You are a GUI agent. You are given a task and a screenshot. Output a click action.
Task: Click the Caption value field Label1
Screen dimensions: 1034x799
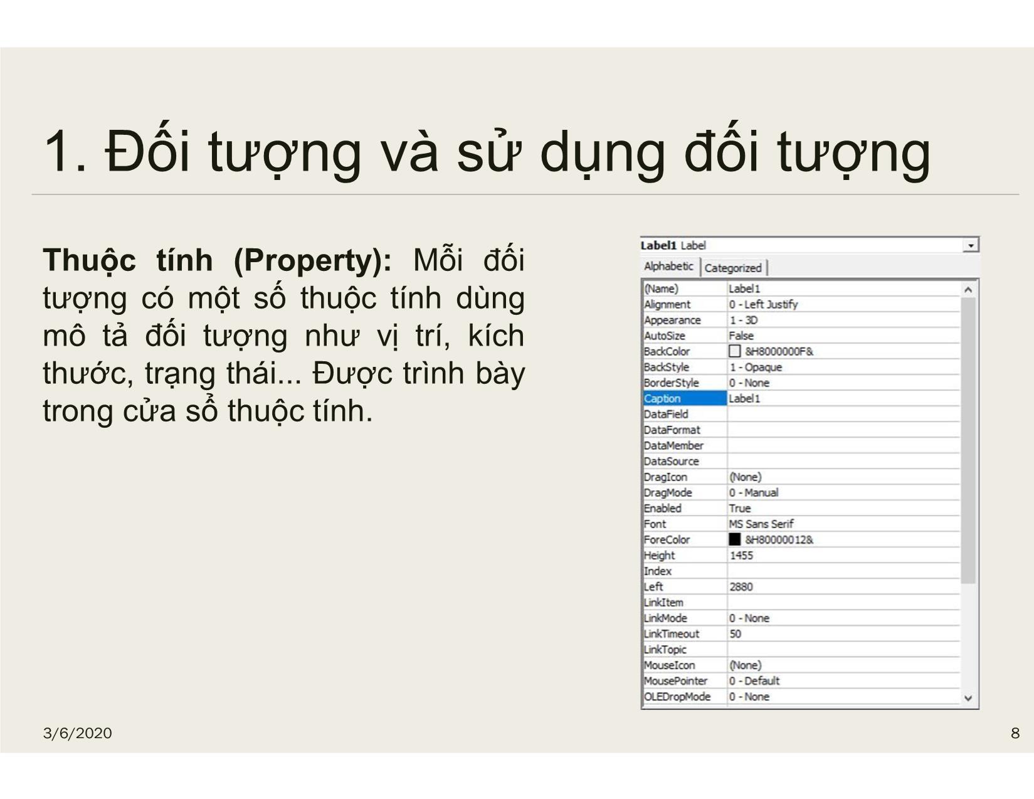click(x=844, y=398)
